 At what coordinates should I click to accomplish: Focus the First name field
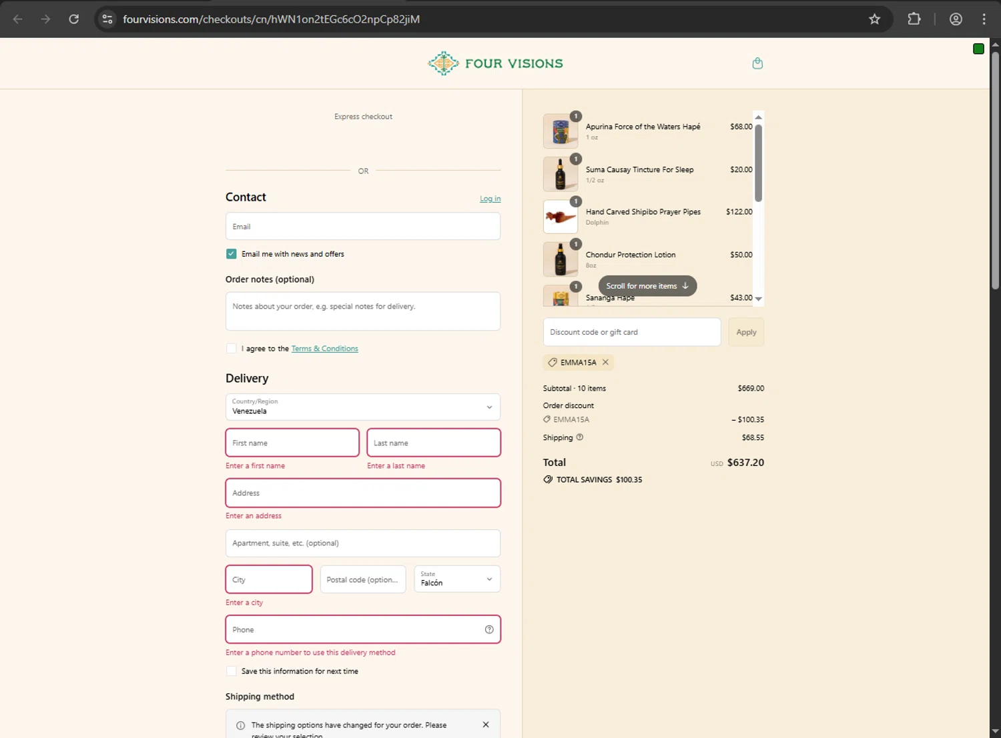[x=292, y=443]
